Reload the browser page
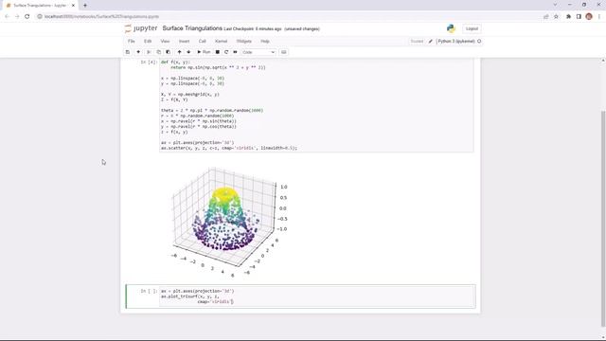 click(x=27, y=17)
